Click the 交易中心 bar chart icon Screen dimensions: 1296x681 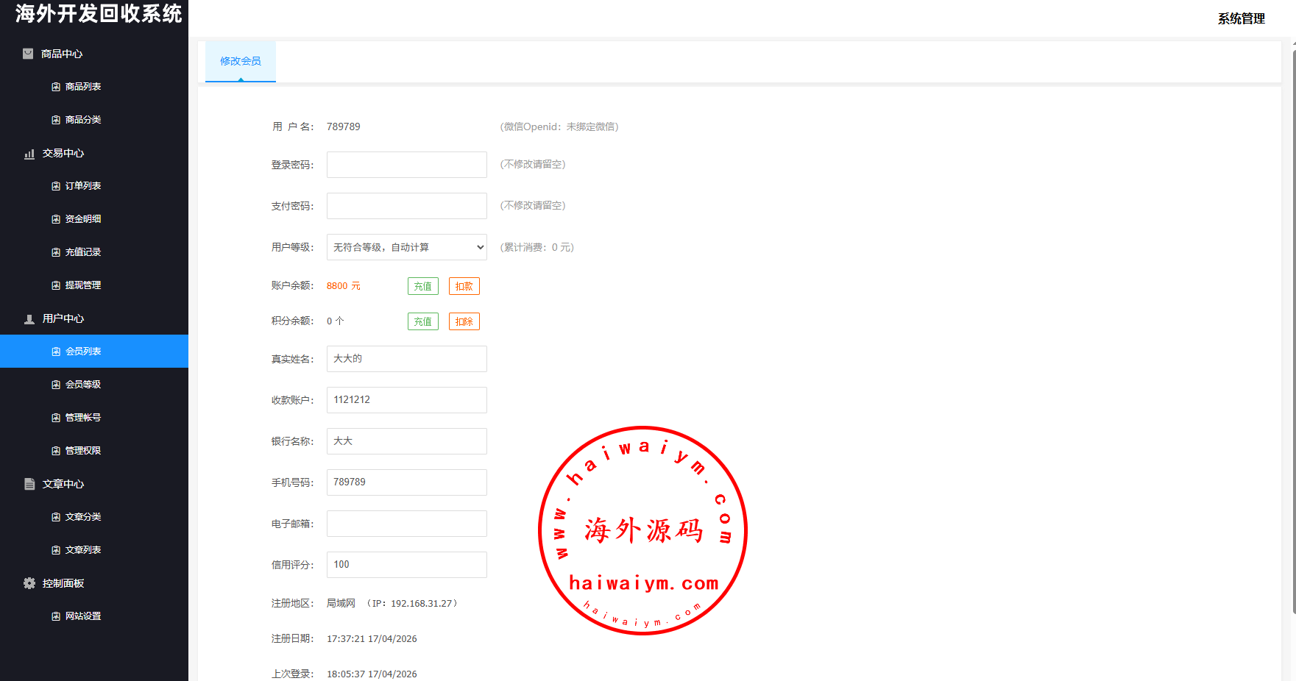(29, 154)
